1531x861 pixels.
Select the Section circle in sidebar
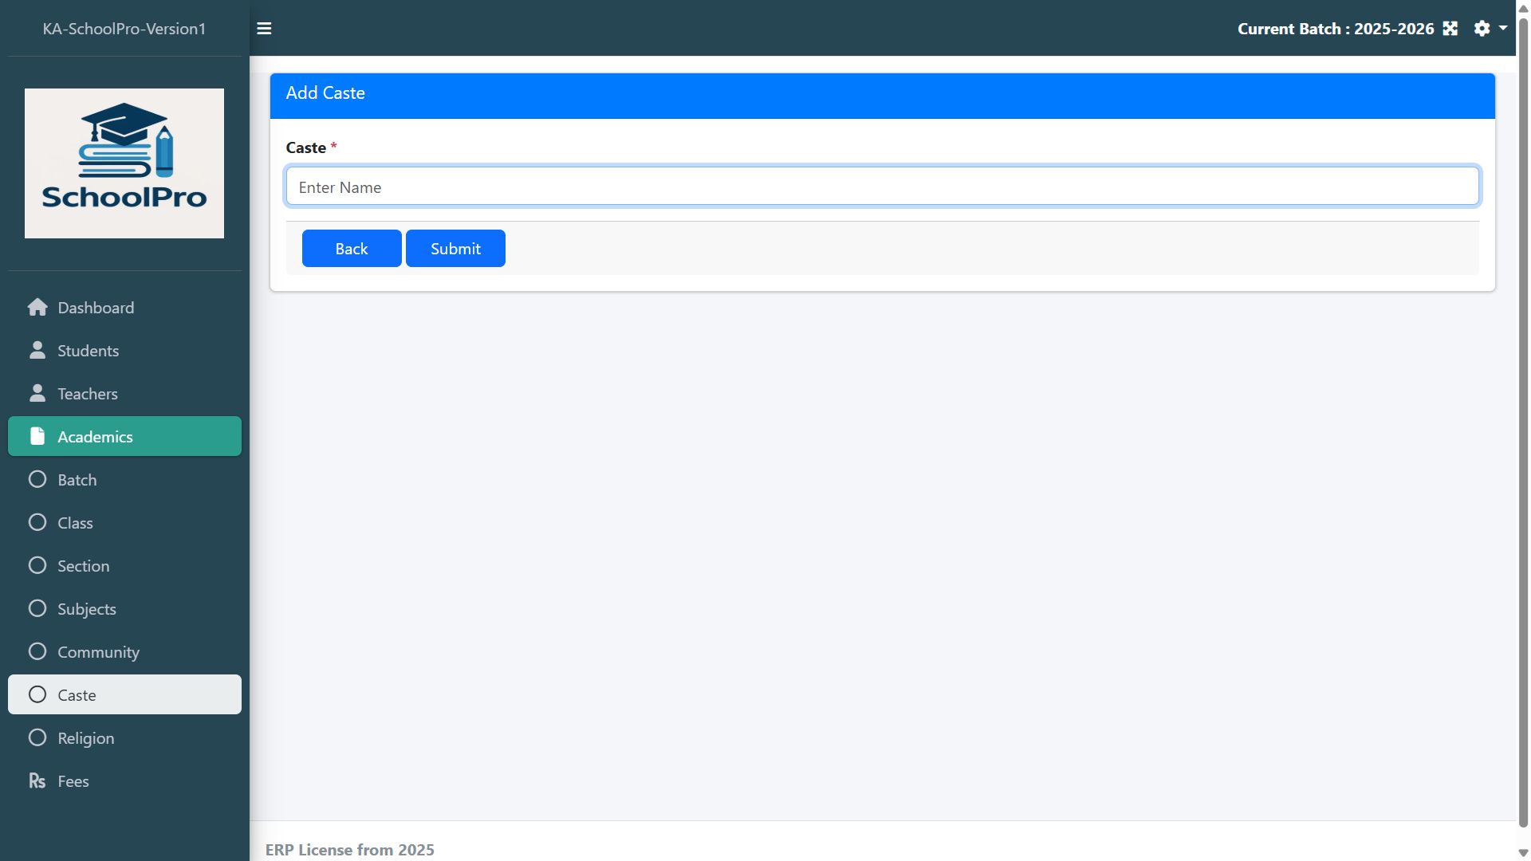pyautogui.click(x=37, y=566)
